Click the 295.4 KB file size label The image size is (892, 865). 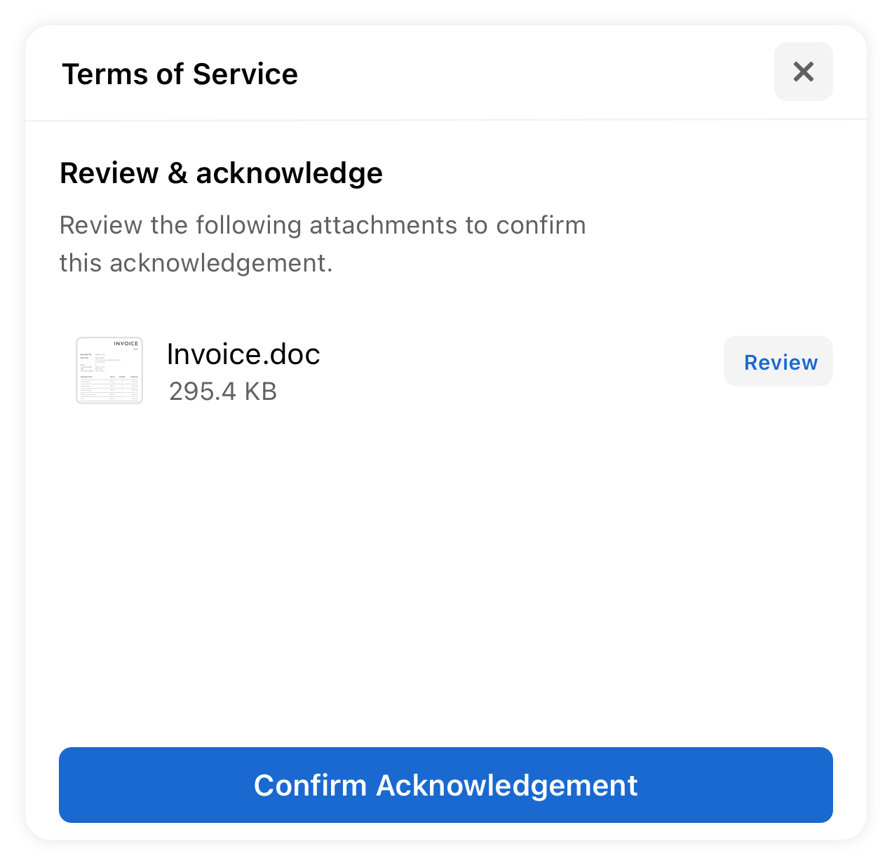pos(223,391)
